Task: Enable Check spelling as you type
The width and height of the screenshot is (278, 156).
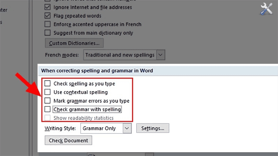Action: point(48,84)
